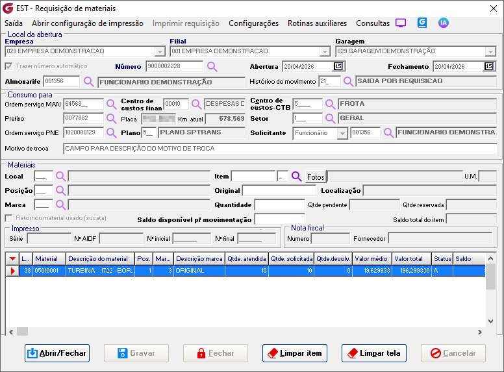Screen dimensions: 504x372
Task: Search Marca with magnifier icon
Action: (x=61, y=205)
